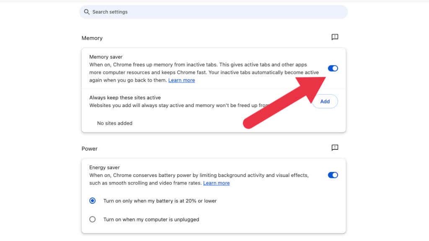The height and width of the screenshot is (241, 429).
Task: Choose the turn on when unplugged radio button
Action: pyautogui.click(x=93, y=219)
